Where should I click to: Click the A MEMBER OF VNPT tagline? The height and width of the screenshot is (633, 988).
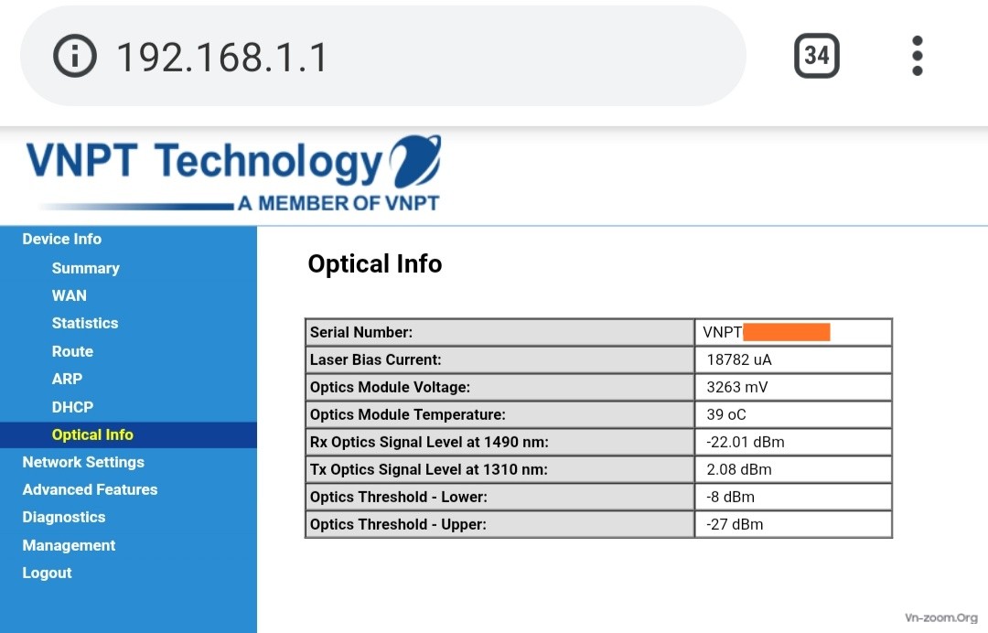point(339,203)
